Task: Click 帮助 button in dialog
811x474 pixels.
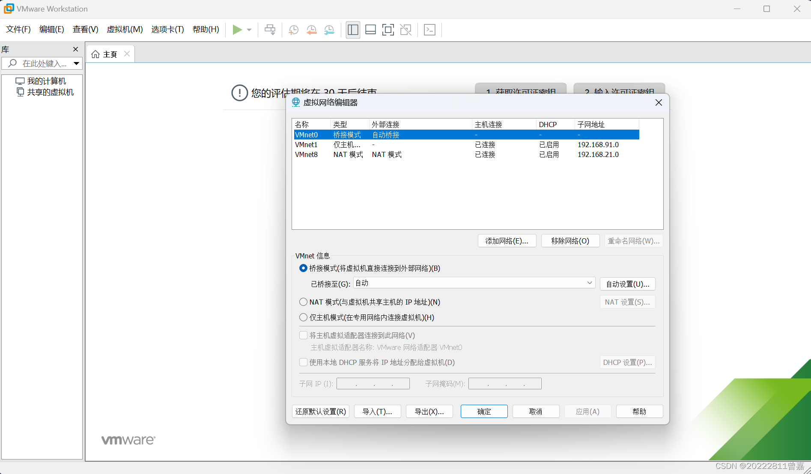Action: [x=640, y=412]
